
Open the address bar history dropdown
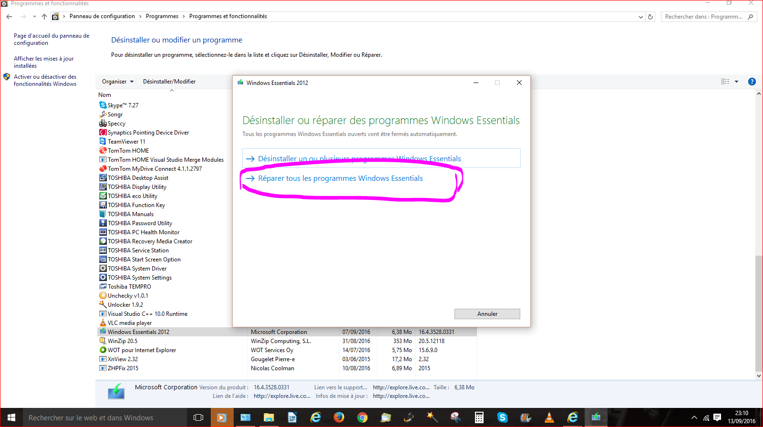pyautogui.click(x=640, y=17)
